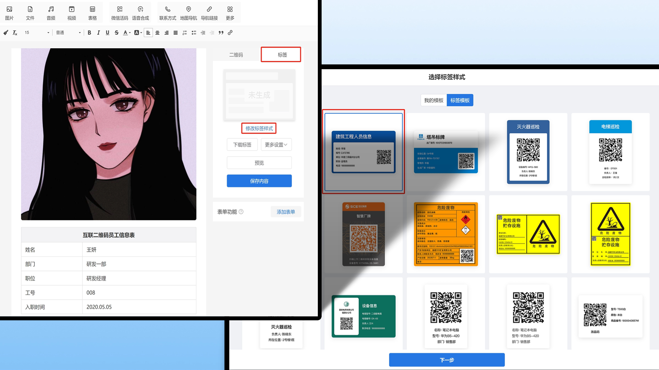The image size is (659, 370).
Task: Insert hyperlink from toolbar
Action: click(230, 33)
